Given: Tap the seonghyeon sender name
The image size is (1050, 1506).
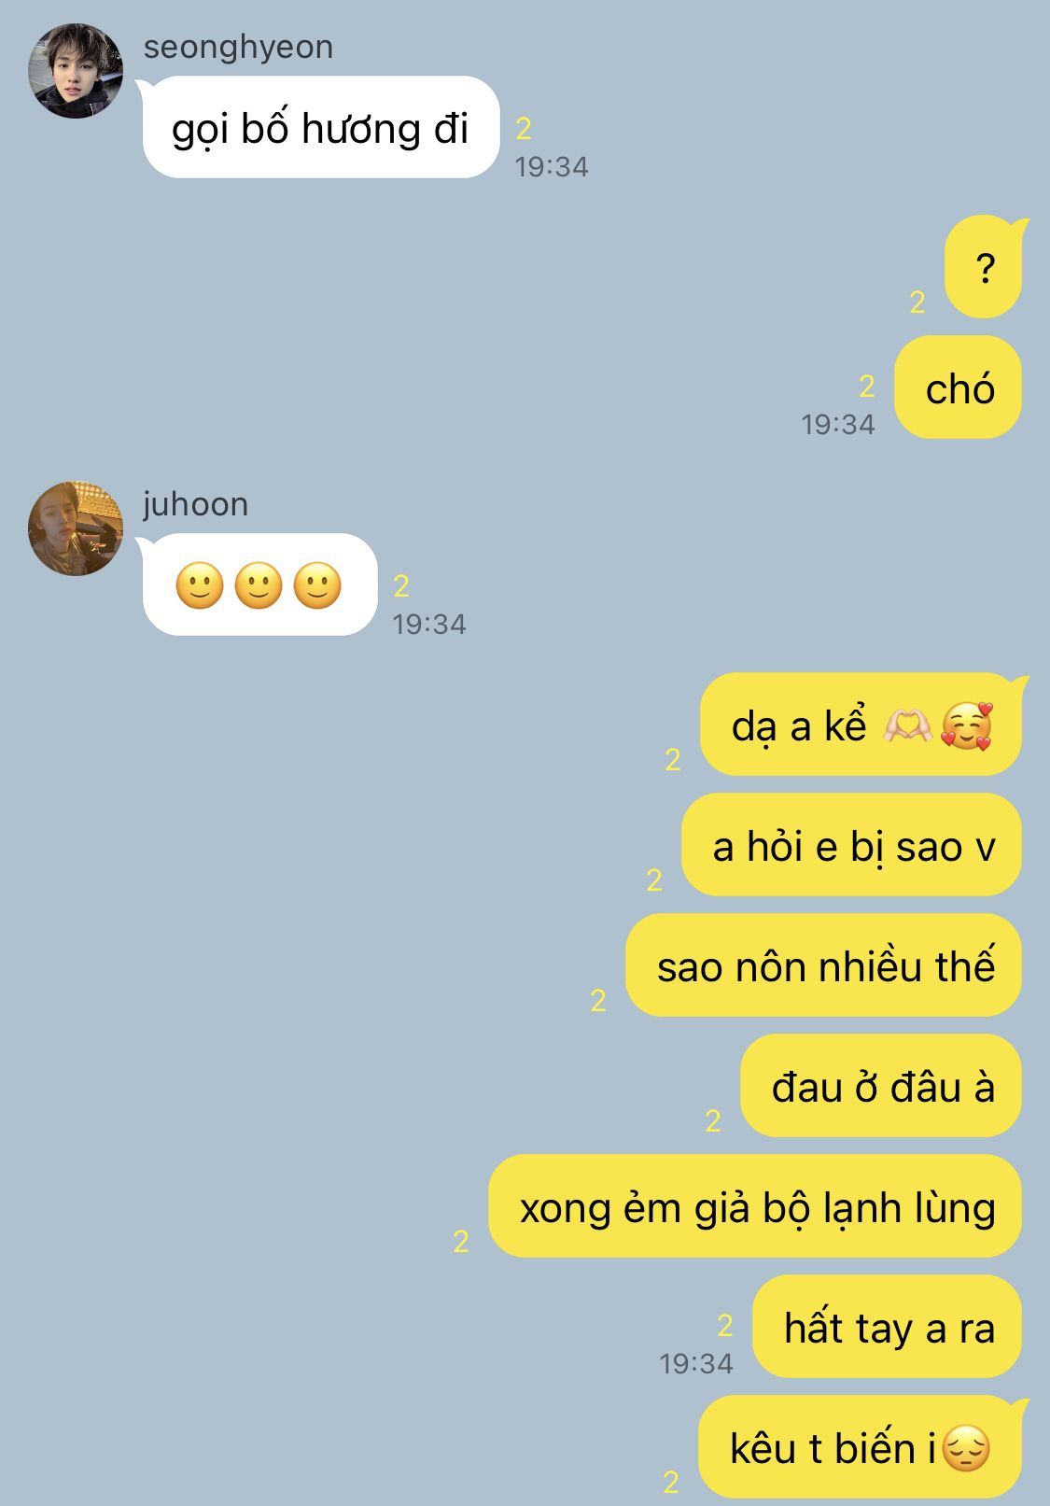Looking at the screenshot, I should click(238, 47).
